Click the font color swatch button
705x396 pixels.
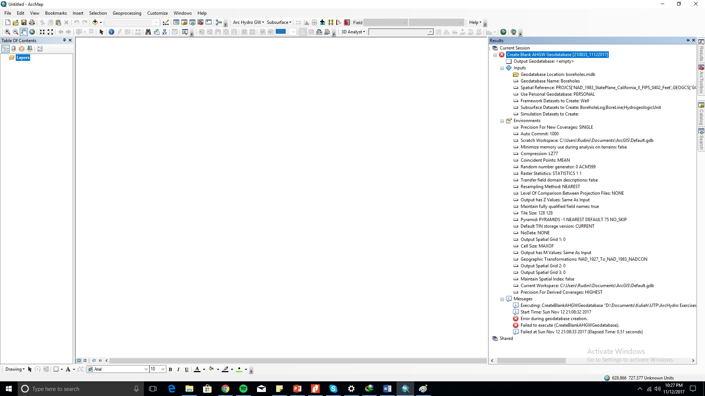[197, 370]
